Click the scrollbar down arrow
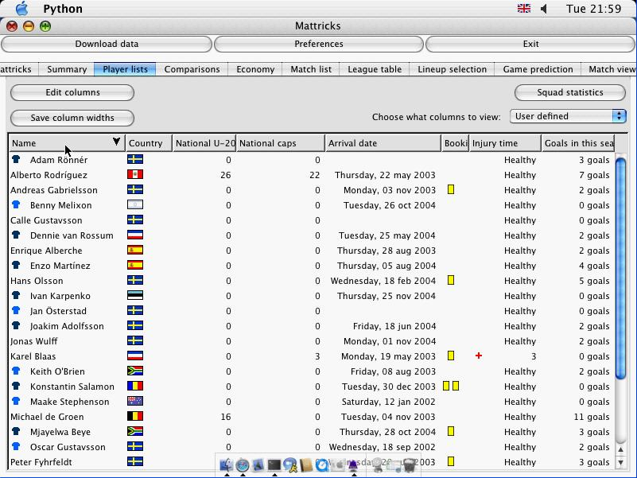Viewport: 637px width, 478px height. (x=620, y=462)
